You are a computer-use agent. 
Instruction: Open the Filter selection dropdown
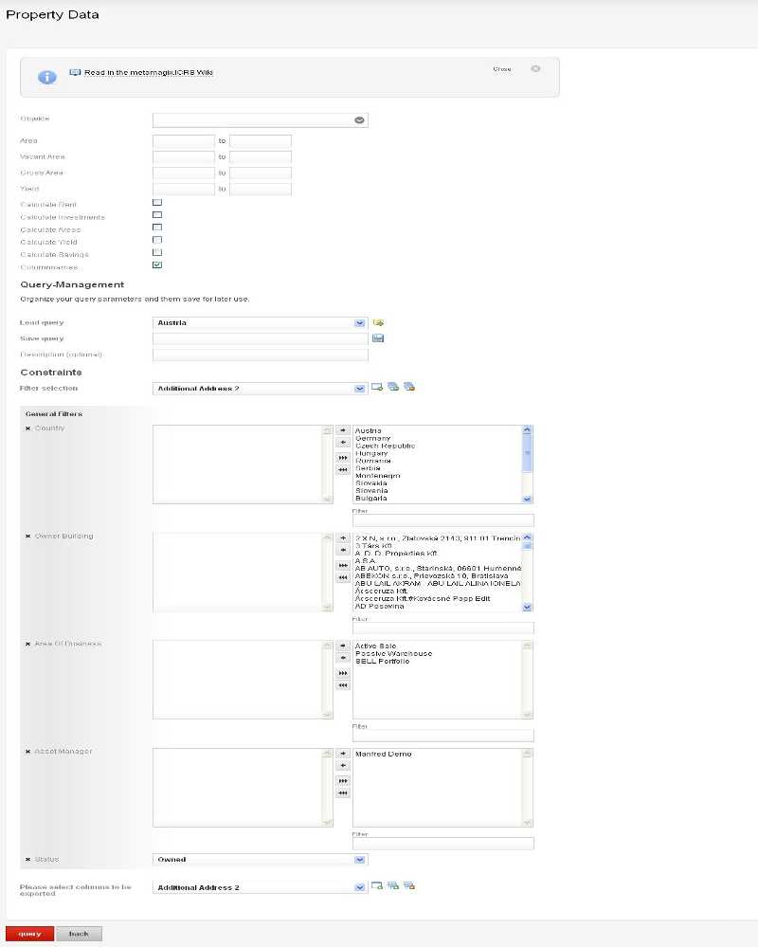coord(261,389)
